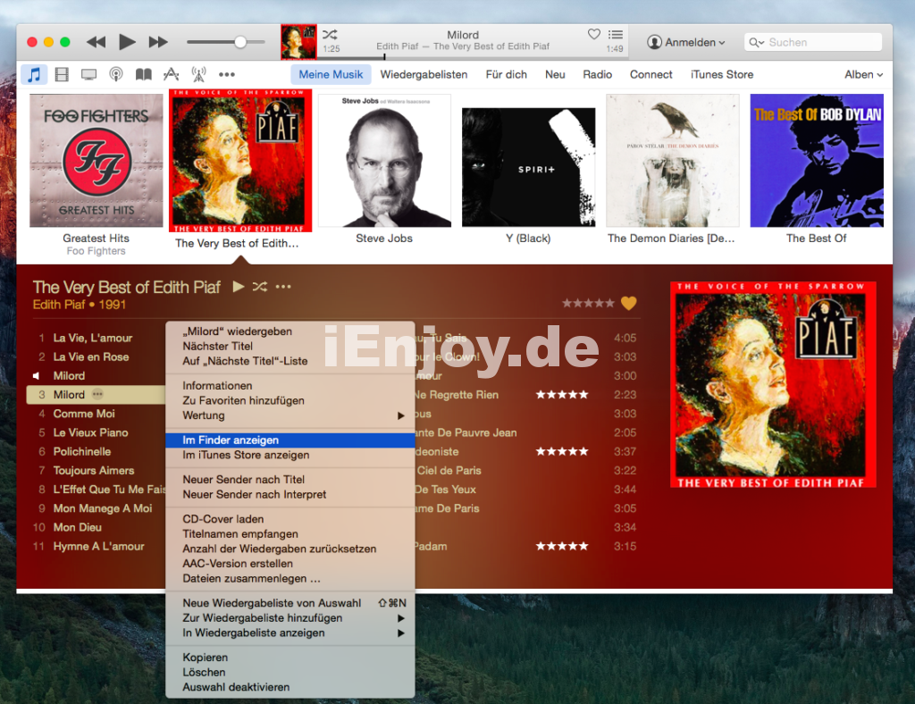
Task: Switch to the Wiedergabelisten tab
Action: point(424,74)
